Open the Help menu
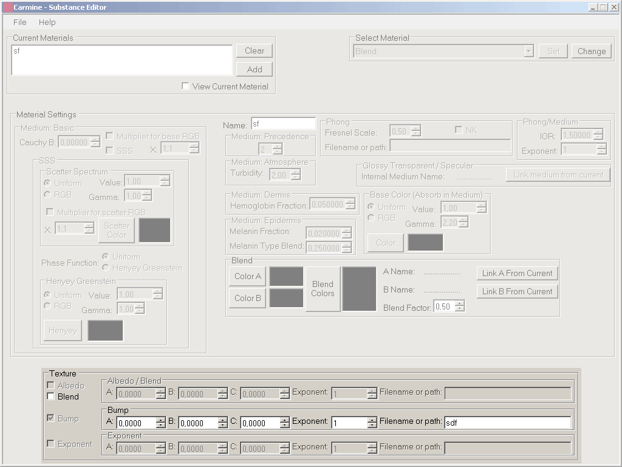Screen dimensions: 622x467 point(47,22)
